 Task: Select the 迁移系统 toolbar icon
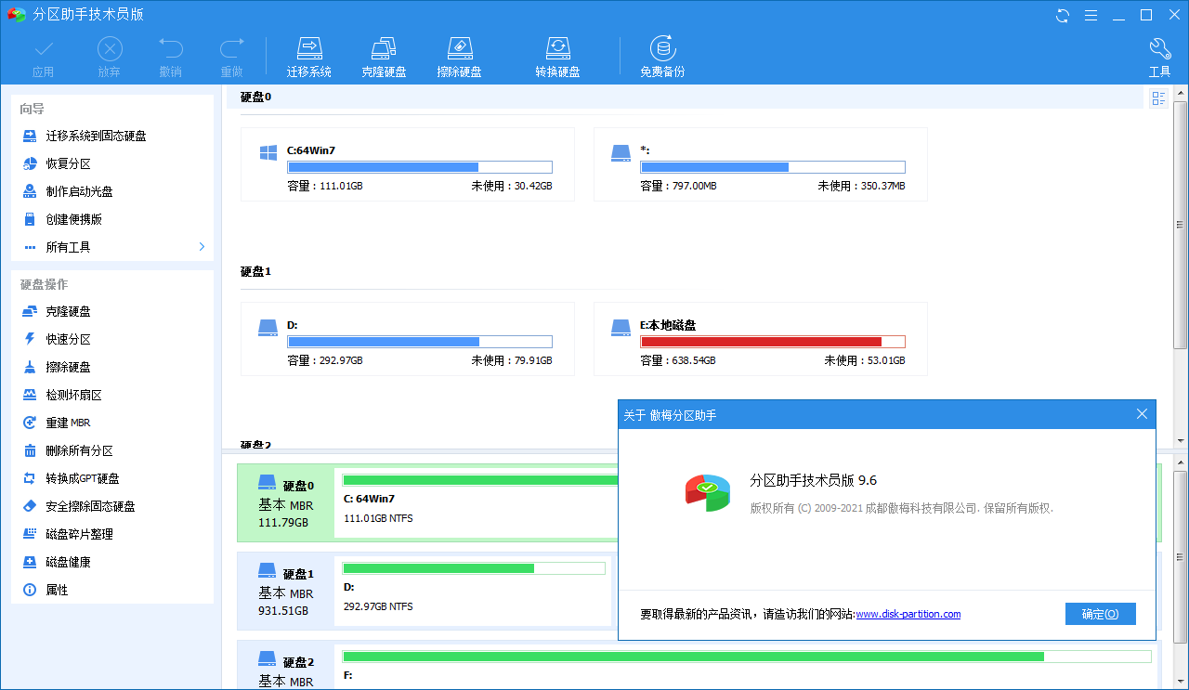[x=309, y=54]
